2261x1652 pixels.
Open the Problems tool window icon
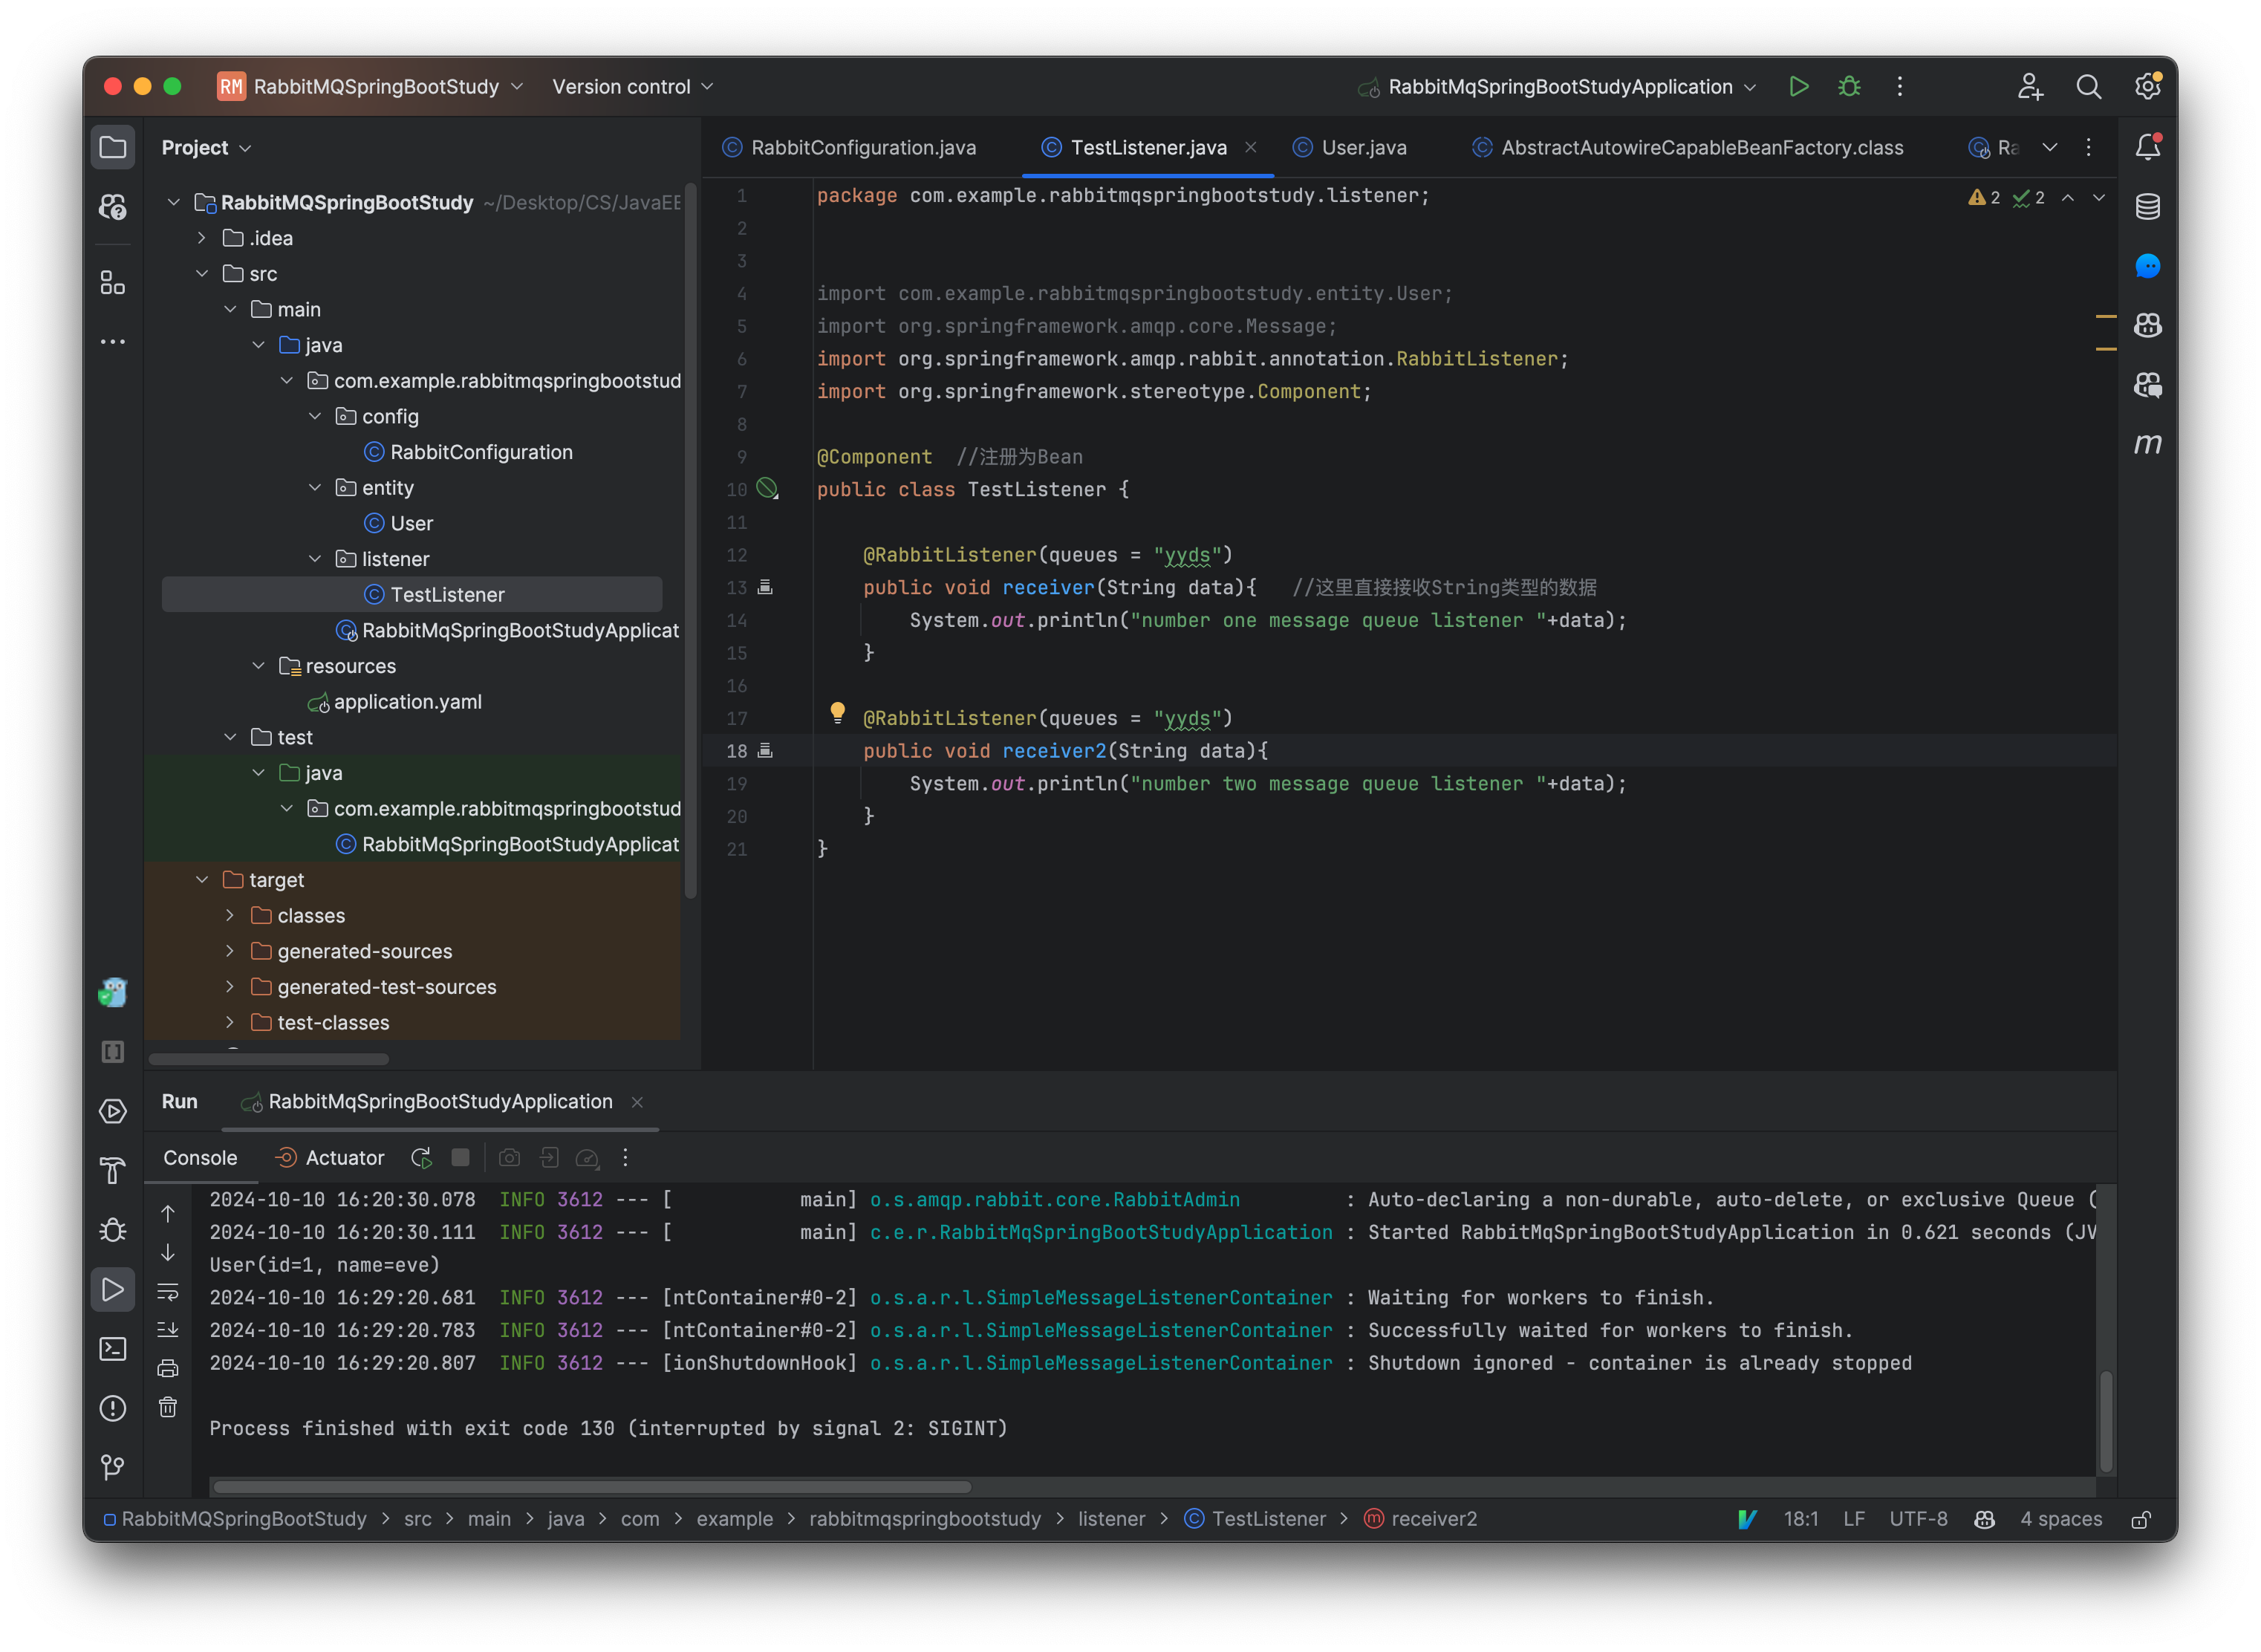112,1408
